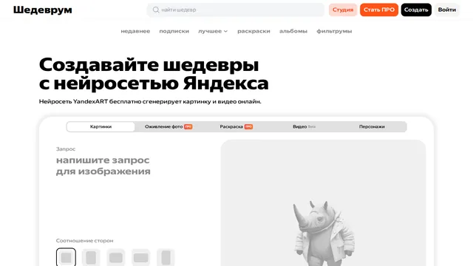Click the YandexART description line
The height and width of the screenshot is (266, 473).
tap(150, 102)
